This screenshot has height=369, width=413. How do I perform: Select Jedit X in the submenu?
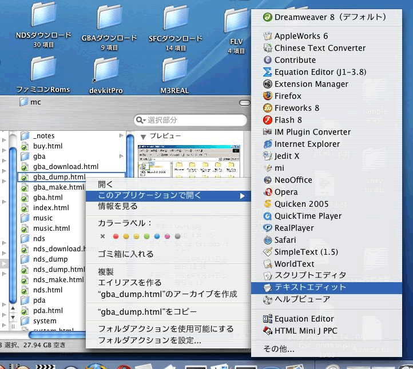(327, 156)
